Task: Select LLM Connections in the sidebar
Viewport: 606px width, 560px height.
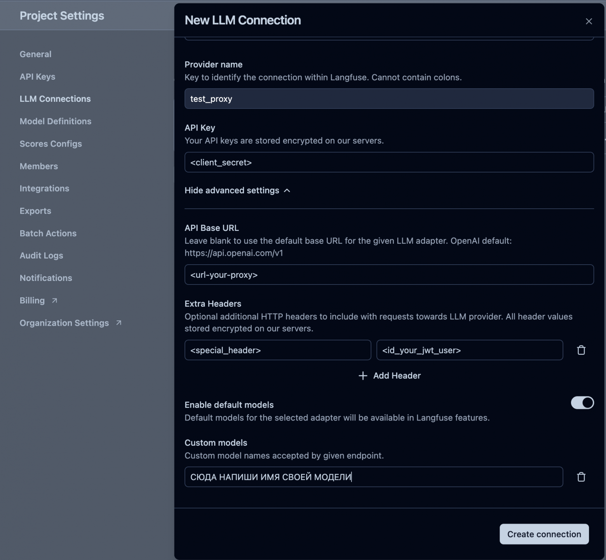Action: coord(55,99)
